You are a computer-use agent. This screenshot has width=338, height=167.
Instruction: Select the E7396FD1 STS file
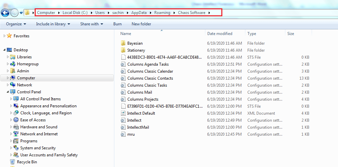coord(165,106)
